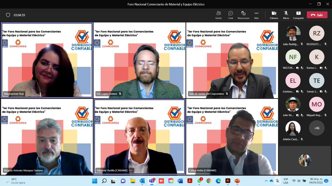Click Karina participant avatar K
The image size is (332, 186).
point(317,57)
